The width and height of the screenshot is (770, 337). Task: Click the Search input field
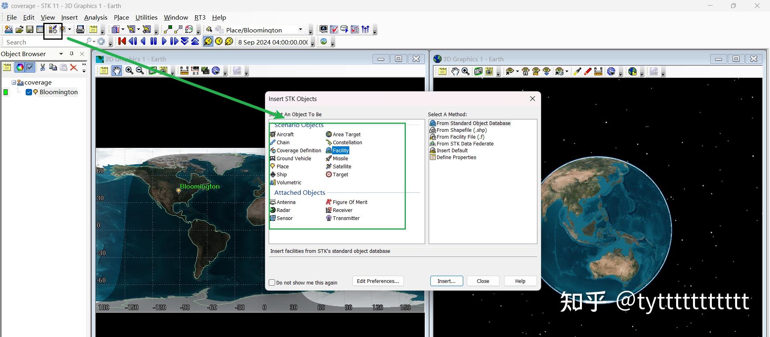tap(44, 42)
